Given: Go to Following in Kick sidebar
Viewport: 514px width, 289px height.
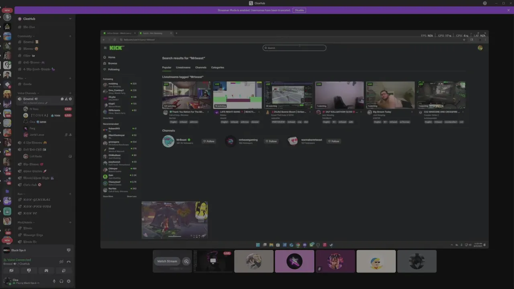Looking at the screenshot, I should (111, 69).
